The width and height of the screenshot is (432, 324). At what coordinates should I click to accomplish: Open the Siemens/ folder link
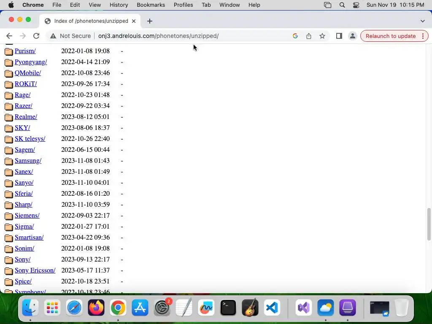coord(27,216)
